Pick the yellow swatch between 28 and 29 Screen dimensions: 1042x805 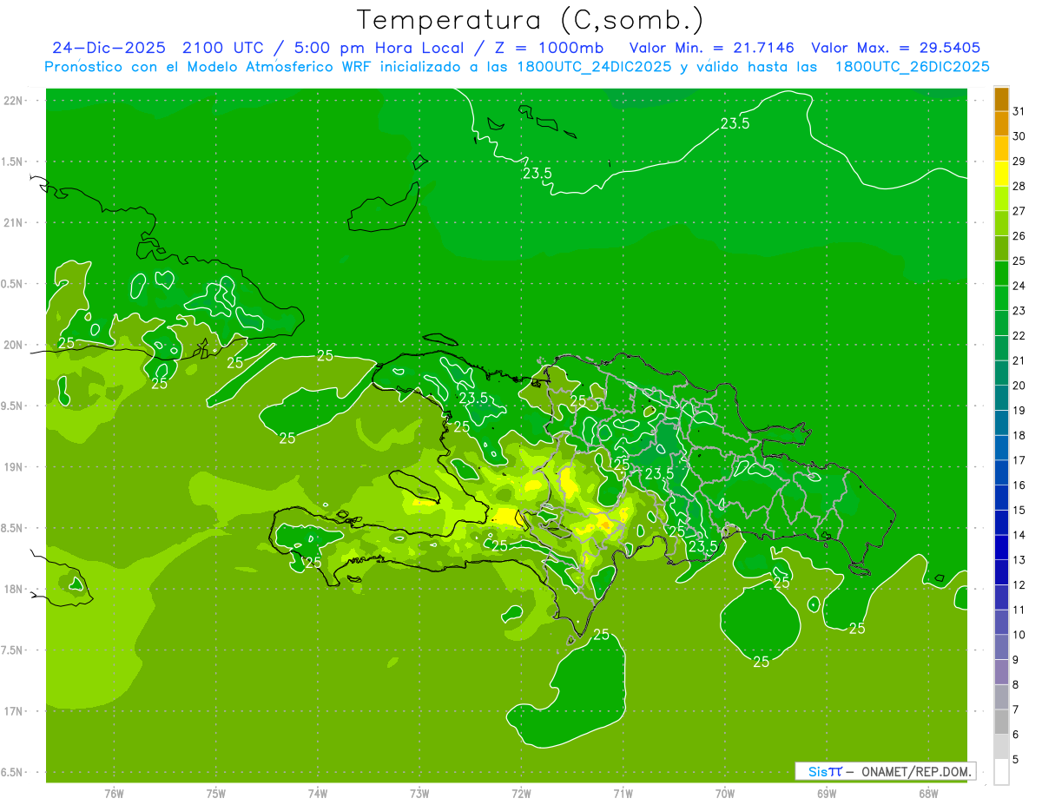(1001, 174)
